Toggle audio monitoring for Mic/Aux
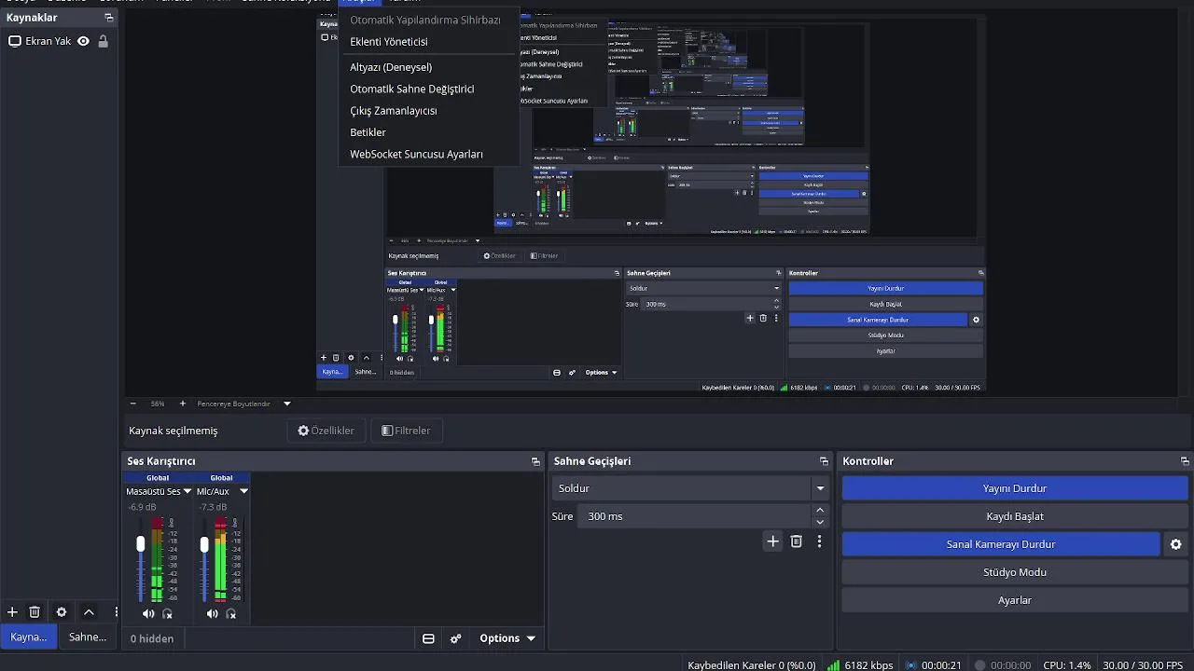This screenshot has height=671, width=1194. 230,613
